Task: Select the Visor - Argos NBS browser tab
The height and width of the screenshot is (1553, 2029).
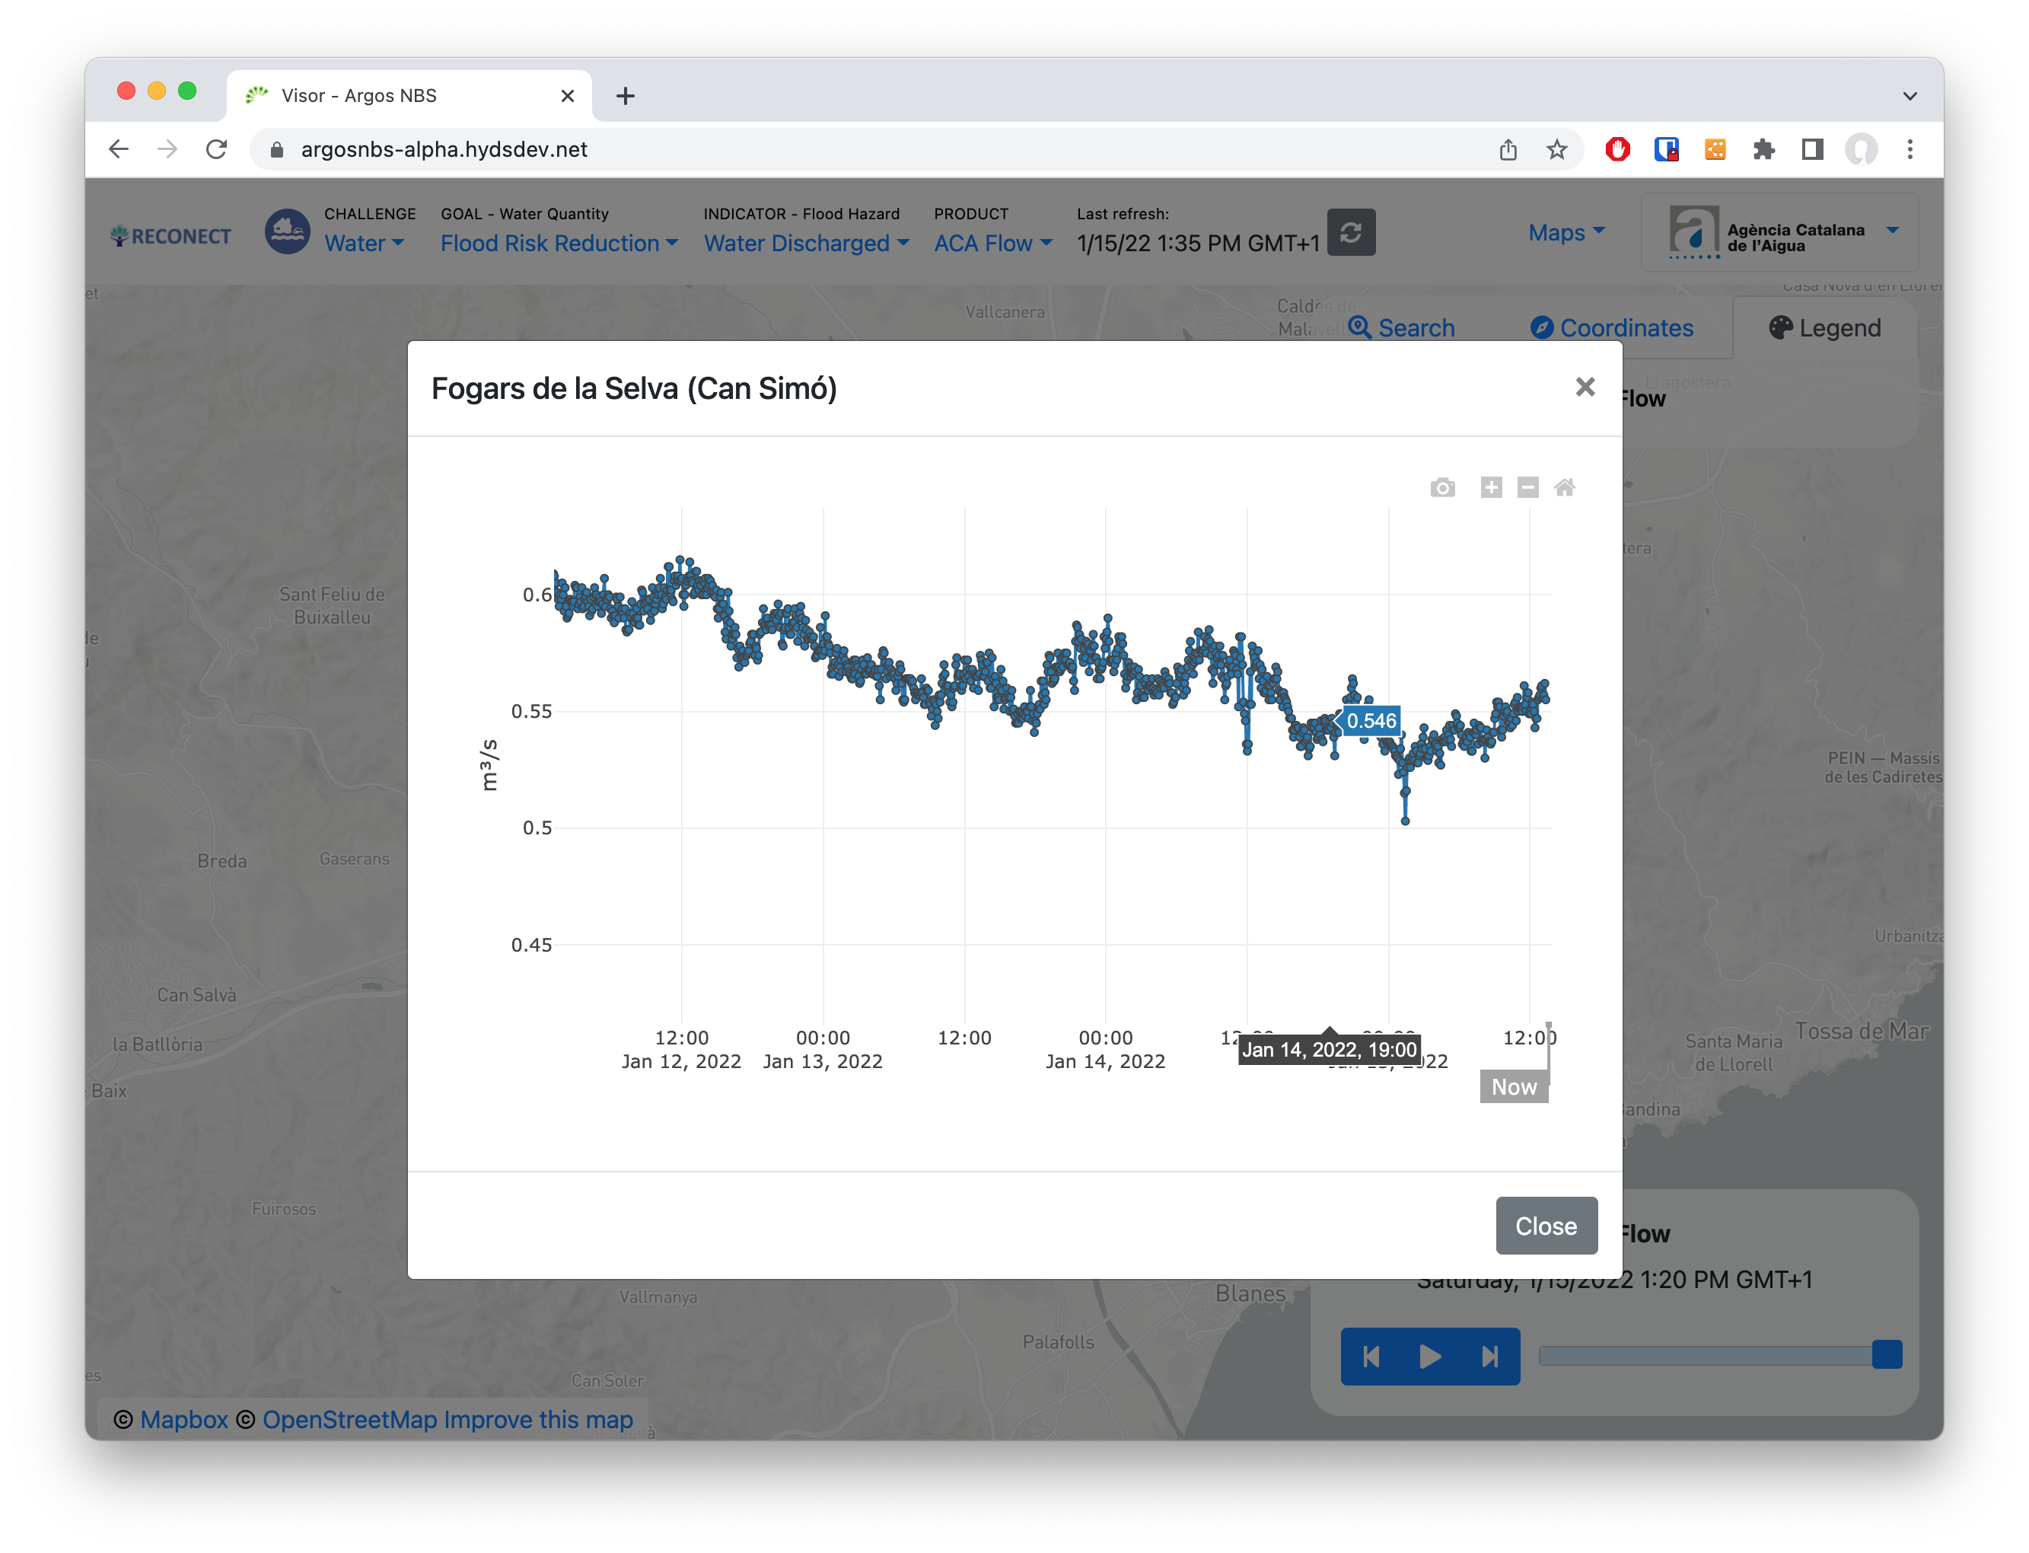Action: [x=409, y=95]
